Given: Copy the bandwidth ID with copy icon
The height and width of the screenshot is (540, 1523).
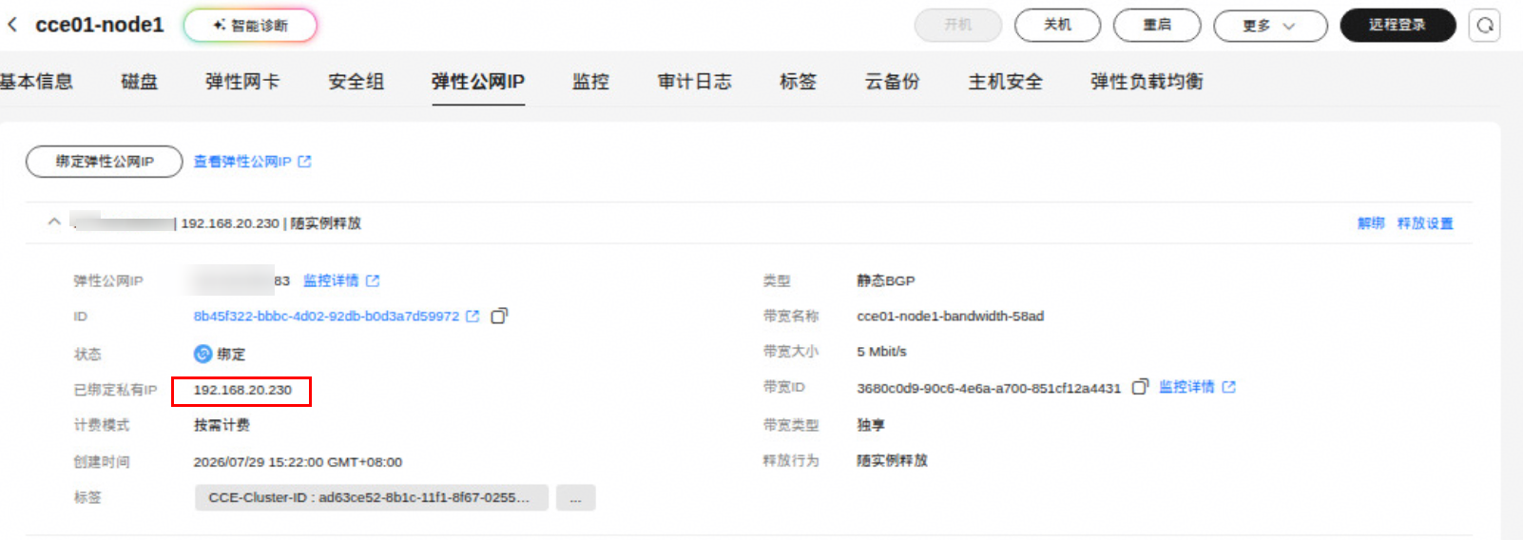Looking at the screenshot, I should coord(1140,387).
